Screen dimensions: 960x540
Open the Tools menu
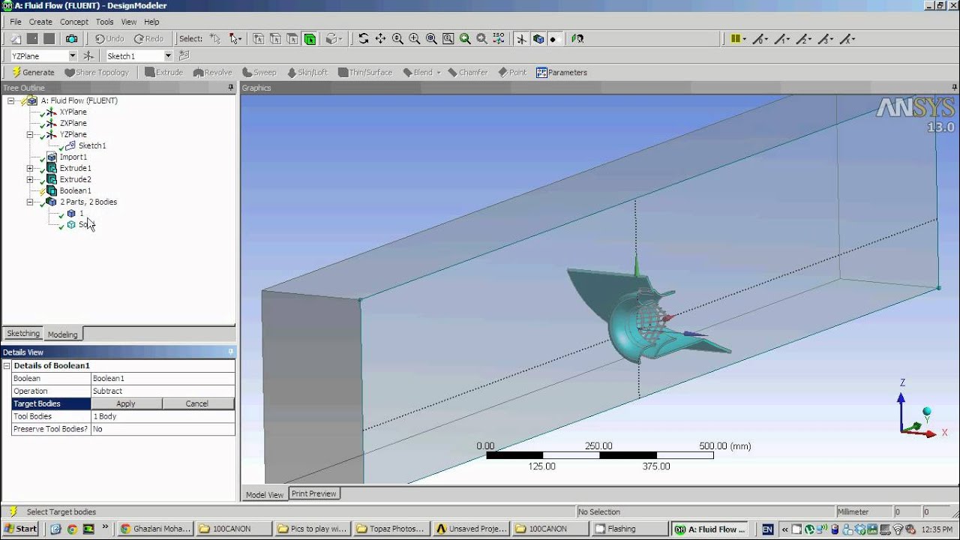(x=105, y=22)
